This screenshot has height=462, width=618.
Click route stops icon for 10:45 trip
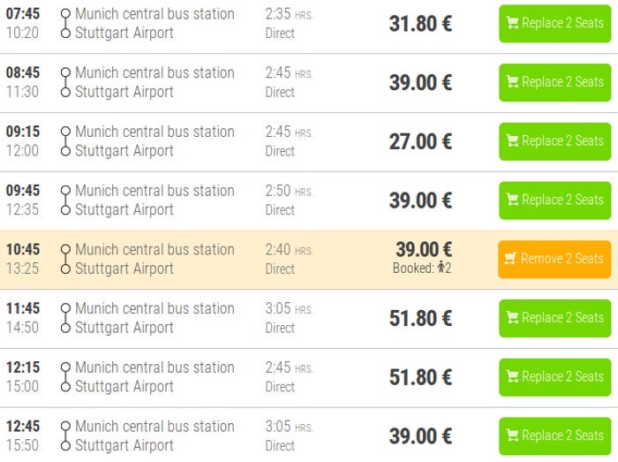click(65, 259)
